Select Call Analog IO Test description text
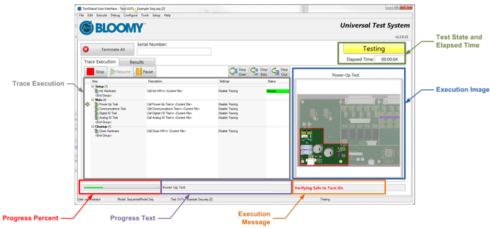The height and width of the screenshot is (228, 490). 170,118
